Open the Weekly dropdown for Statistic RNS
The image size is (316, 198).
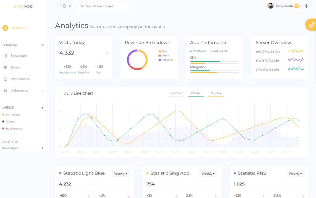pyautogui.click(x=295, y=173)
